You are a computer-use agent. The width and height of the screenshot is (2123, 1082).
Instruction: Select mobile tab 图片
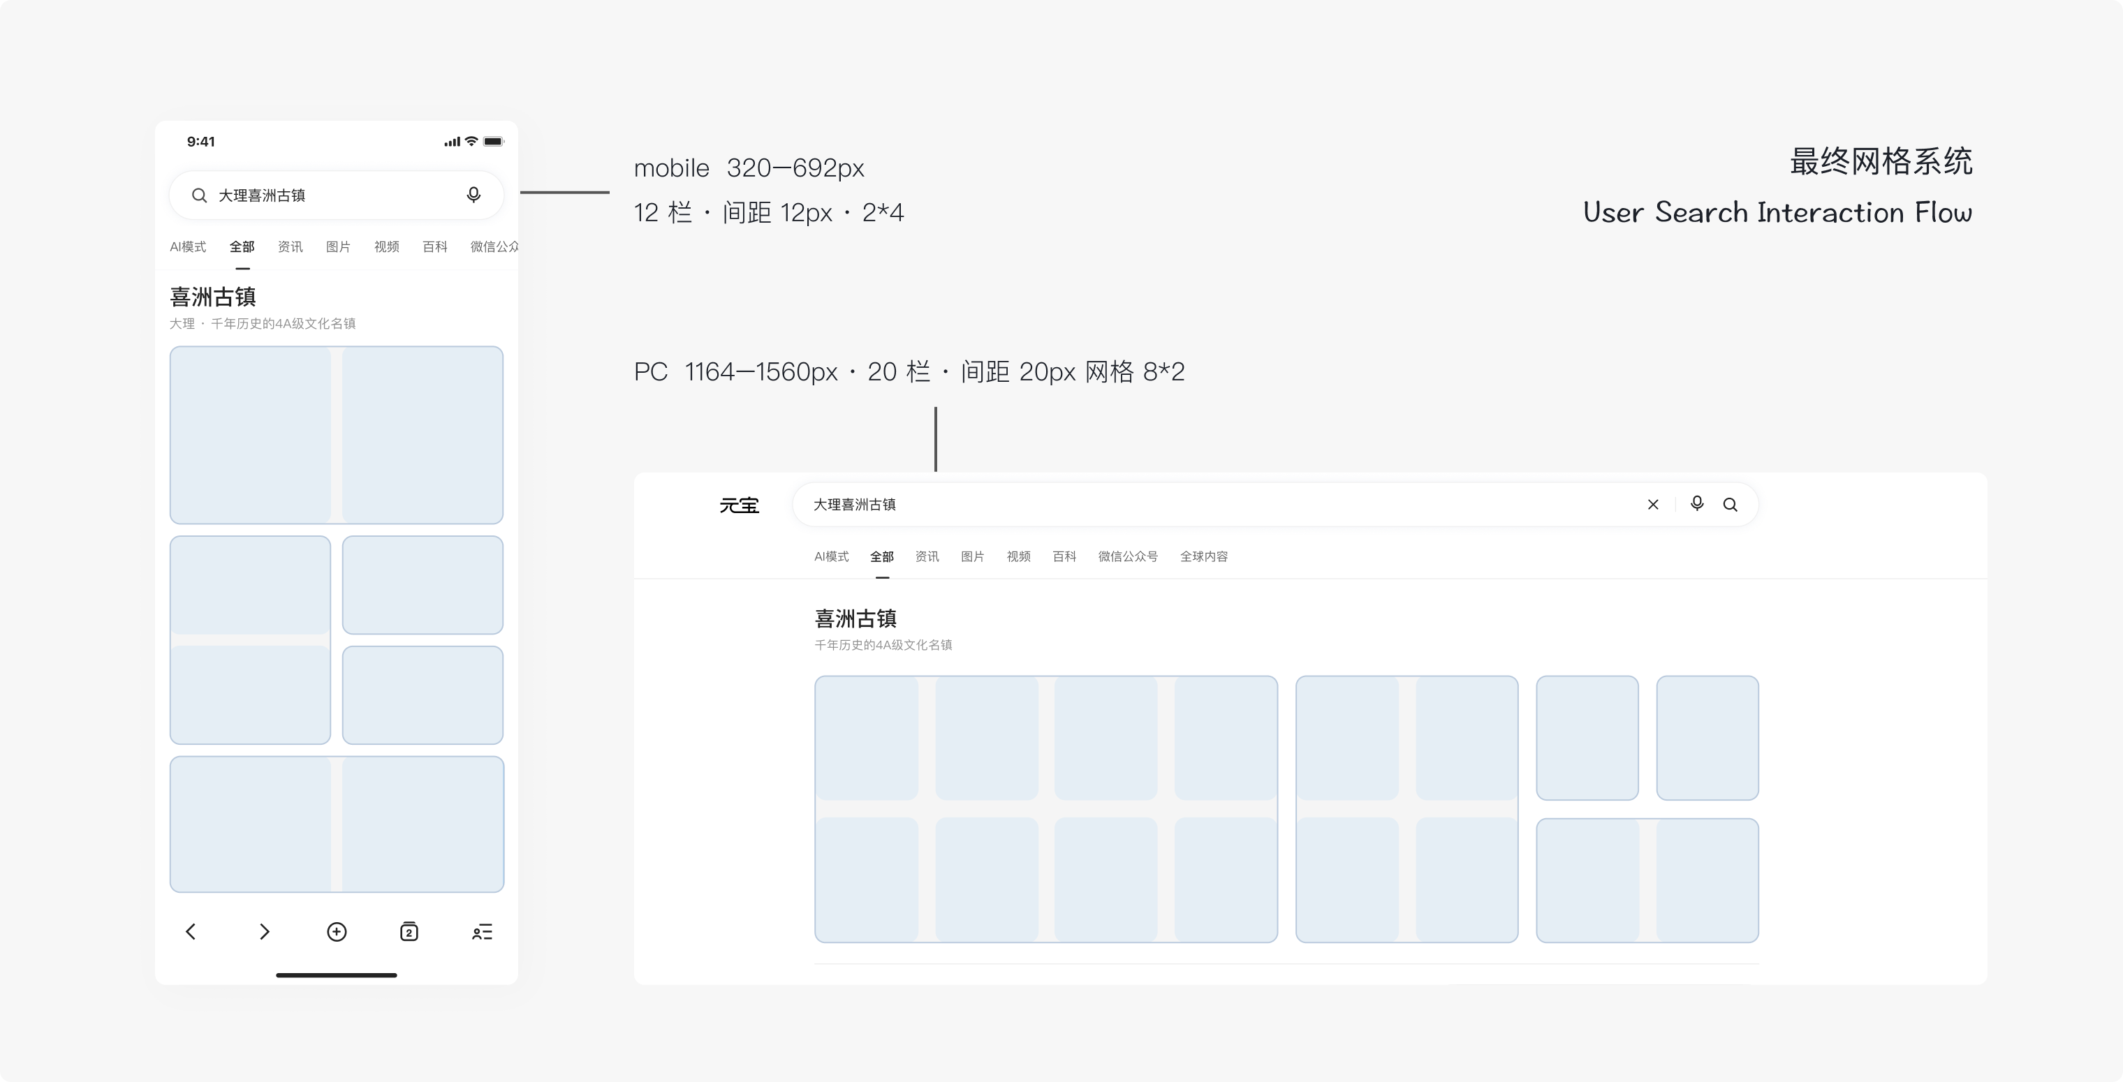tap(338, 246)
